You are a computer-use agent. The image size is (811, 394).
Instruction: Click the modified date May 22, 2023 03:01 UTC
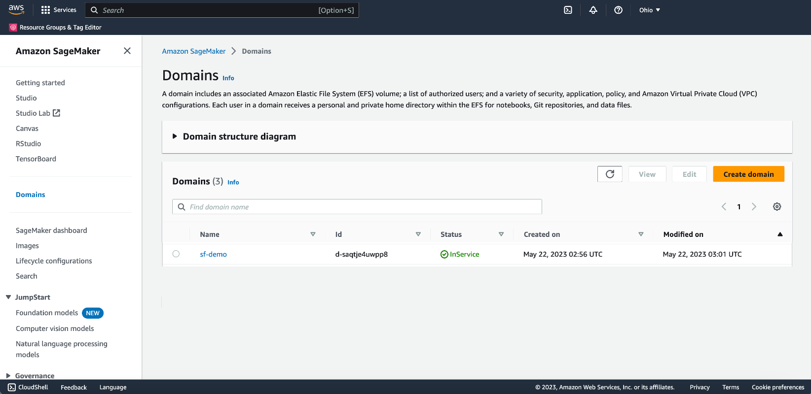point(702,254)
